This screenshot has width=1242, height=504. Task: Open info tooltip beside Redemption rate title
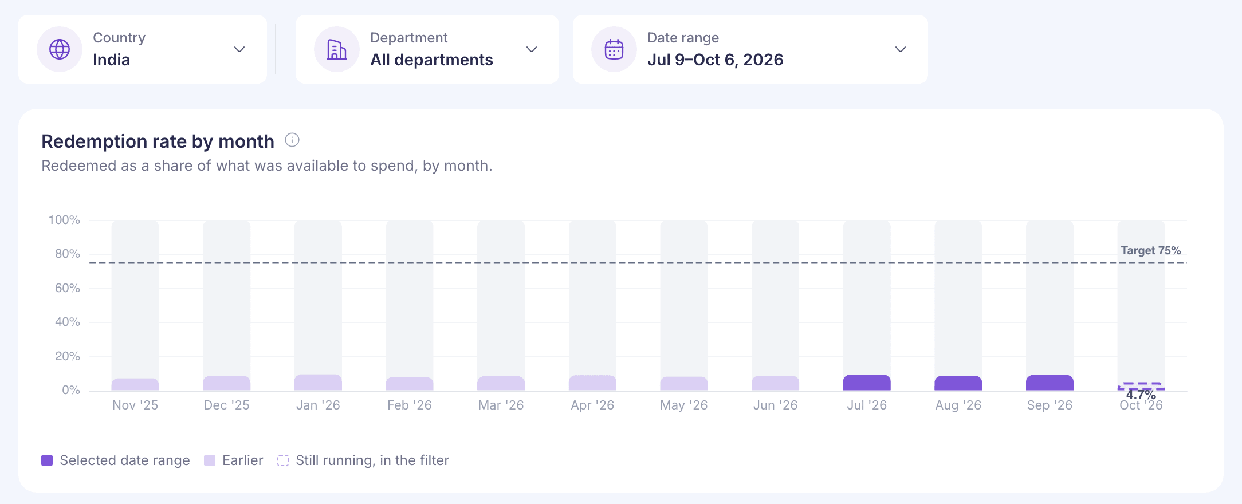[292, 140]
